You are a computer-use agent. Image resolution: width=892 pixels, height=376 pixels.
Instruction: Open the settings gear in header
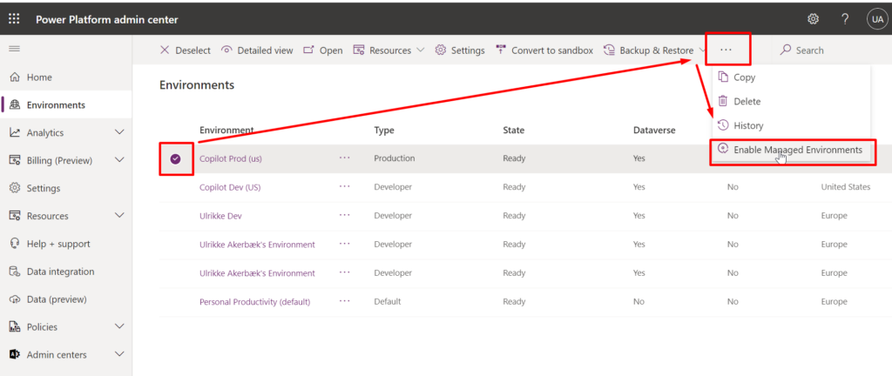[x=813, y=19]
